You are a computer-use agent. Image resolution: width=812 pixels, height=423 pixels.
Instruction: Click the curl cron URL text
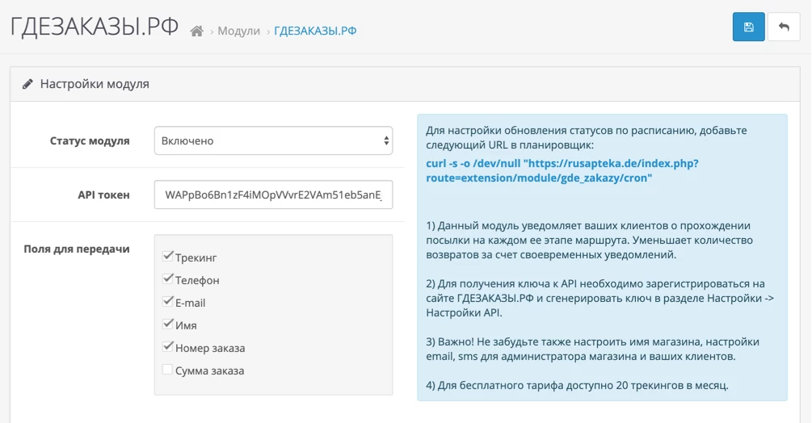(x=562, y=170)
